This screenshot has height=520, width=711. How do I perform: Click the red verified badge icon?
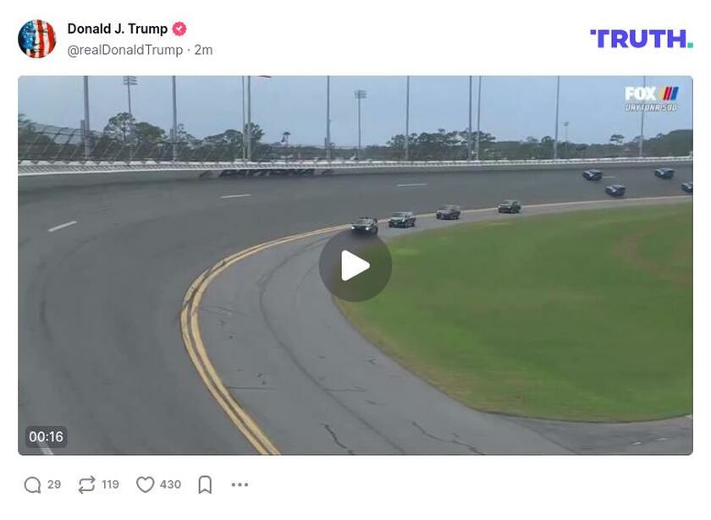(179, 29)
